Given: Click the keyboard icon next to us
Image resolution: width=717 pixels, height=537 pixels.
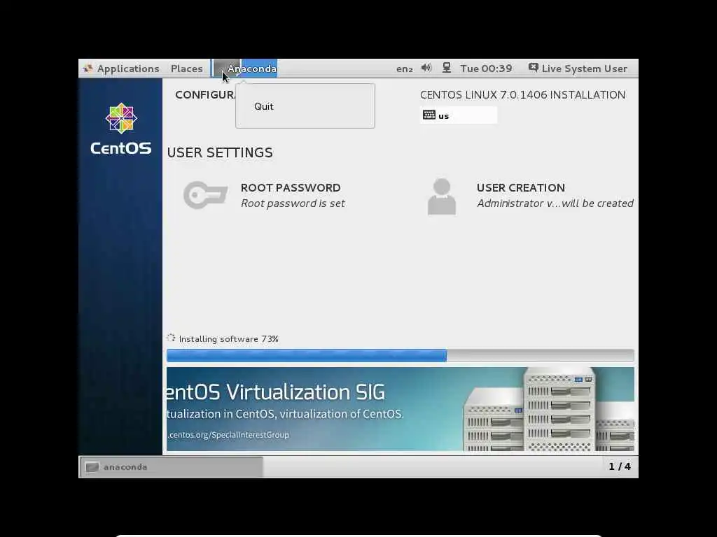Looking at the screenshot, I should pyautogui.click(x=429, y=115).
